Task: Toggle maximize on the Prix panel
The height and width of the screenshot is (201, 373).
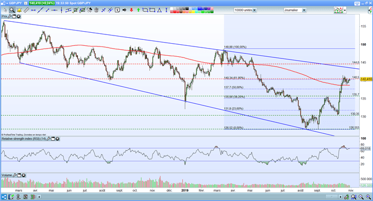Action: click(x=14, y=16)
